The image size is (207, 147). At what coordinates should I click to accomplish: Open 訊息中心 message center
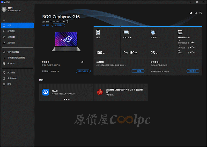tap(17, 63)
